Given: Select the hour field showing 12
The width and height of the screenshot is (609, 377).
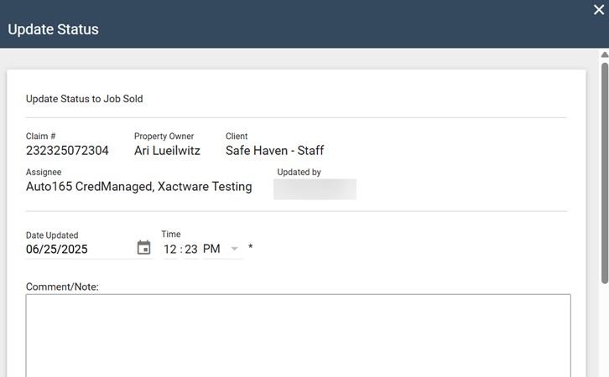Looking at the screenshot, I should click(x=170, y=249).
